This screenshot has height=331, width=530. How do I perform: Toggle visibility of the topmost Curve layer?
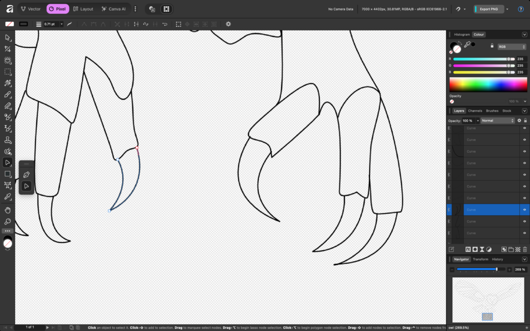pyautogui.click(x=524, y=128)
